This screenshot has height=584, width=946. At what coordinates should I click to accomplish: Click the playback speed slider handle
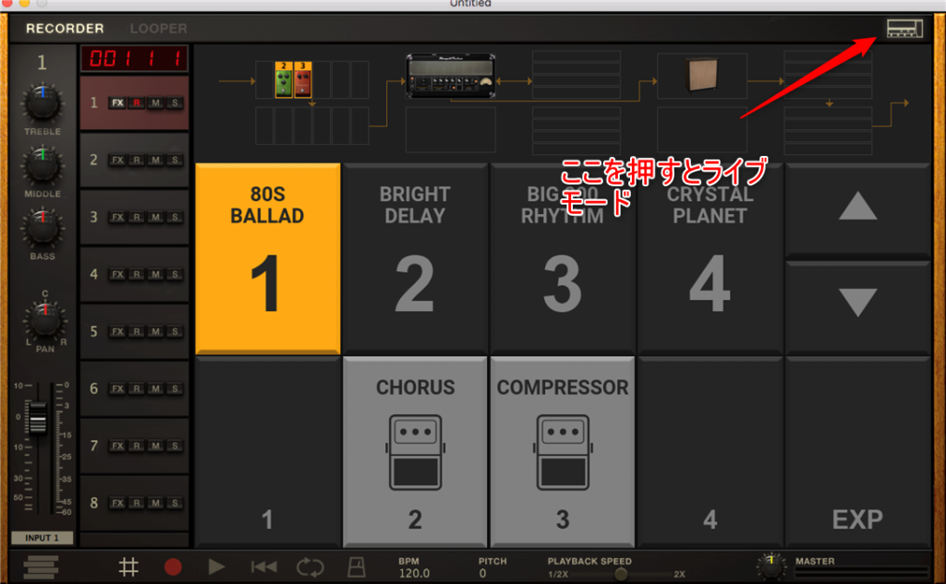click(620, 574)
